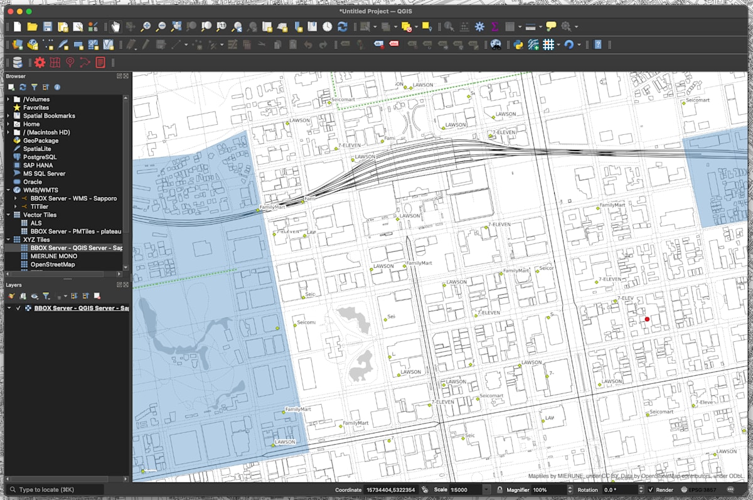
Task: Open the Help contents icon
Action: (x=598, y=45)
